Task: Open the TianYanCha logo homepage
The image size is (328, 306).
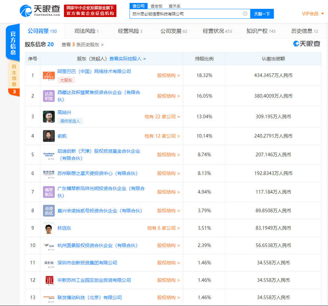Action: point(40,11)
